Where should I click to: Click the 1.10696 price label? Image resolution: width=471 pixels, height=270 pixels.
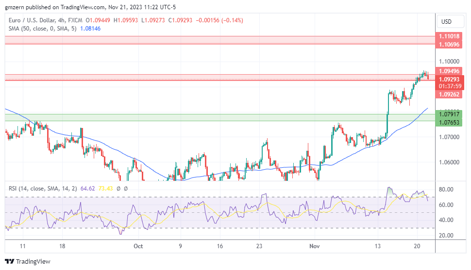point(449,45)
